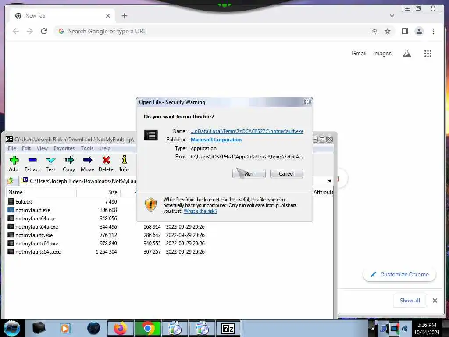Sort 7-Zip list by Size column
Screen dimensions: 449x337
click(x=98, y=192)
